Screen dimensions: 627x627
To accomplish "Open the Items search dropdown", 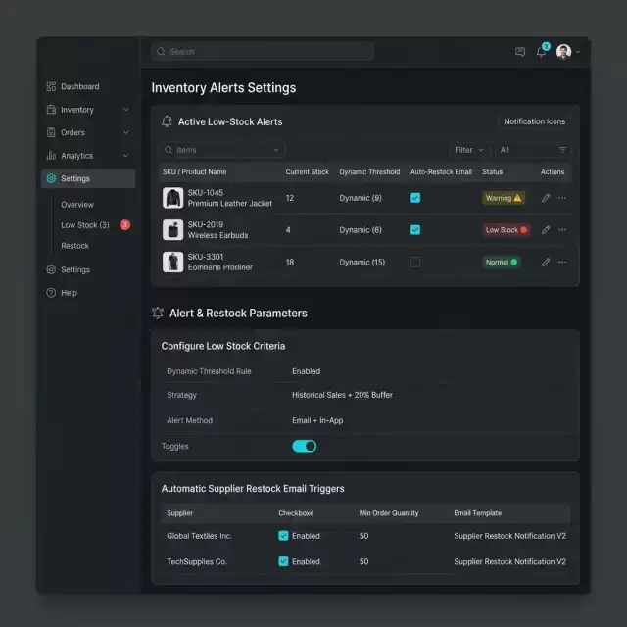I will 222,150.
